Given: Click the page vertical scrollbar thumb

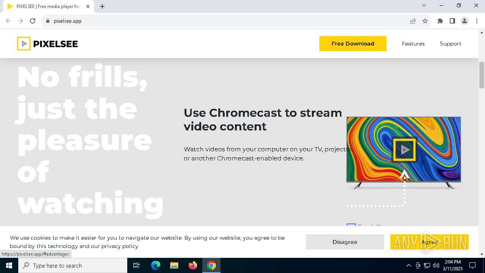Looking at the screenshot, I should [x=482, y=75].
